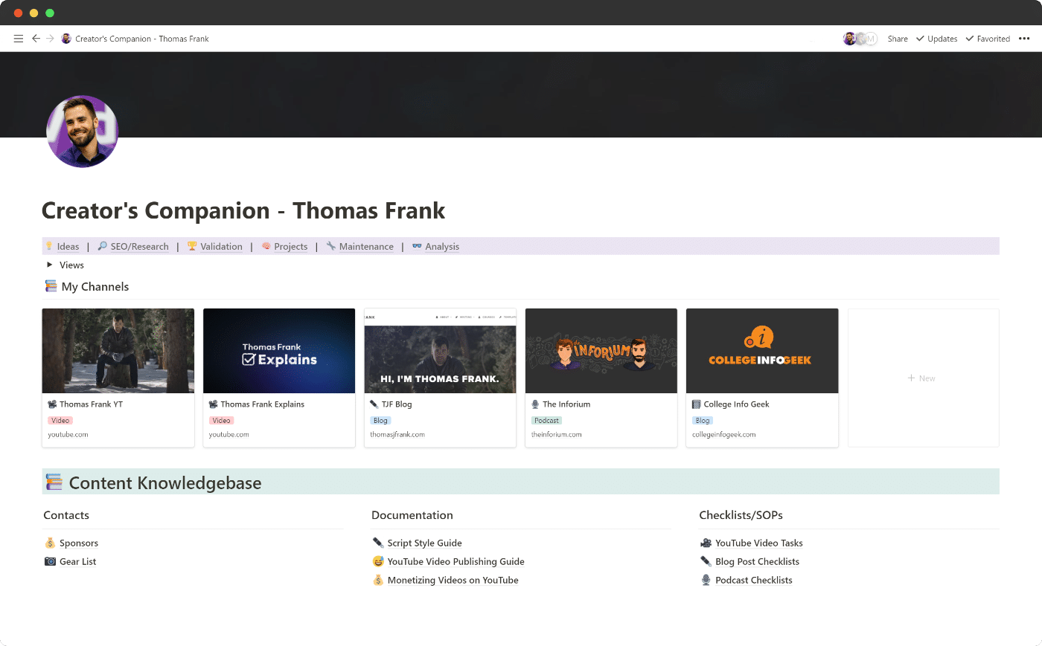Open the Maintenance link
1042x646 pixels.
(366, 247)
